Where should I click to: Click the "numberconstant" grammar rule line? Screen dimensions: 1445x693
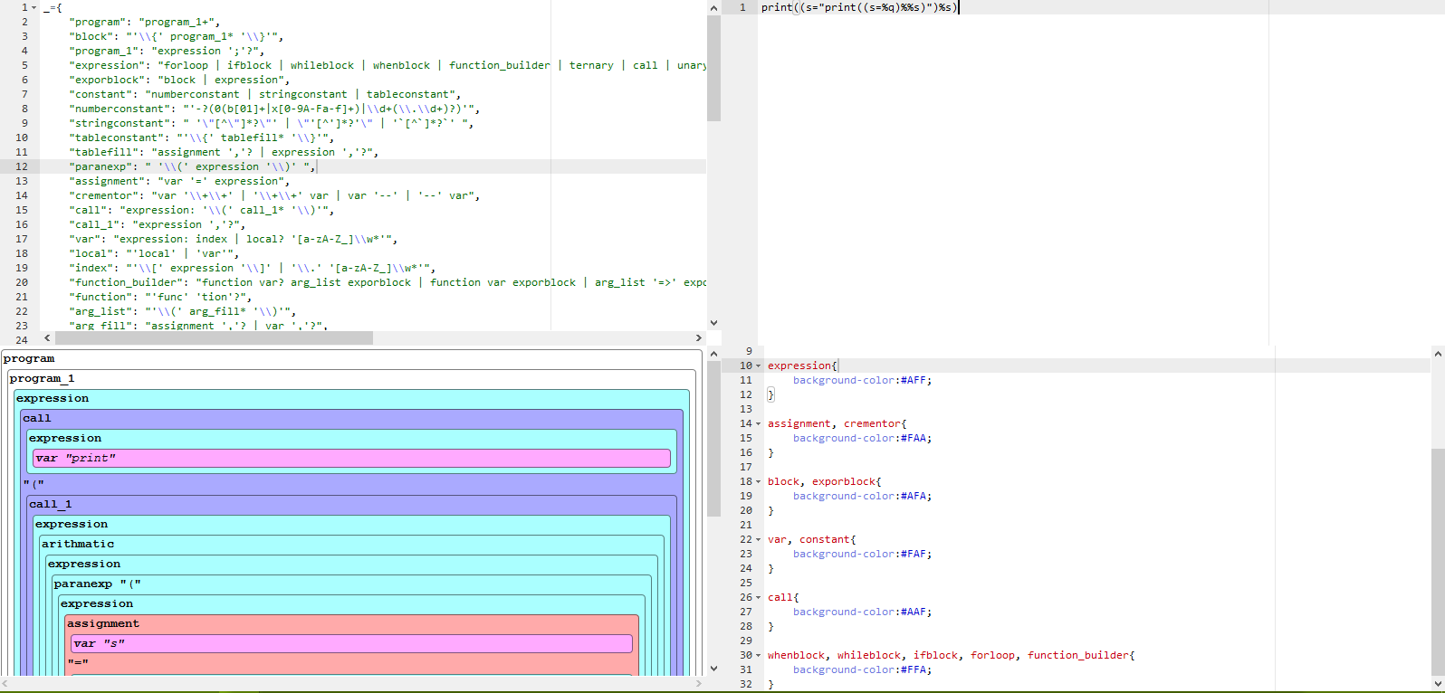(x=274, y=109)
